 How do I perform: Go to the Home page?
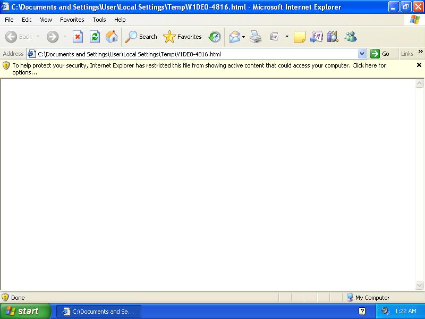[x=112, y=37]
